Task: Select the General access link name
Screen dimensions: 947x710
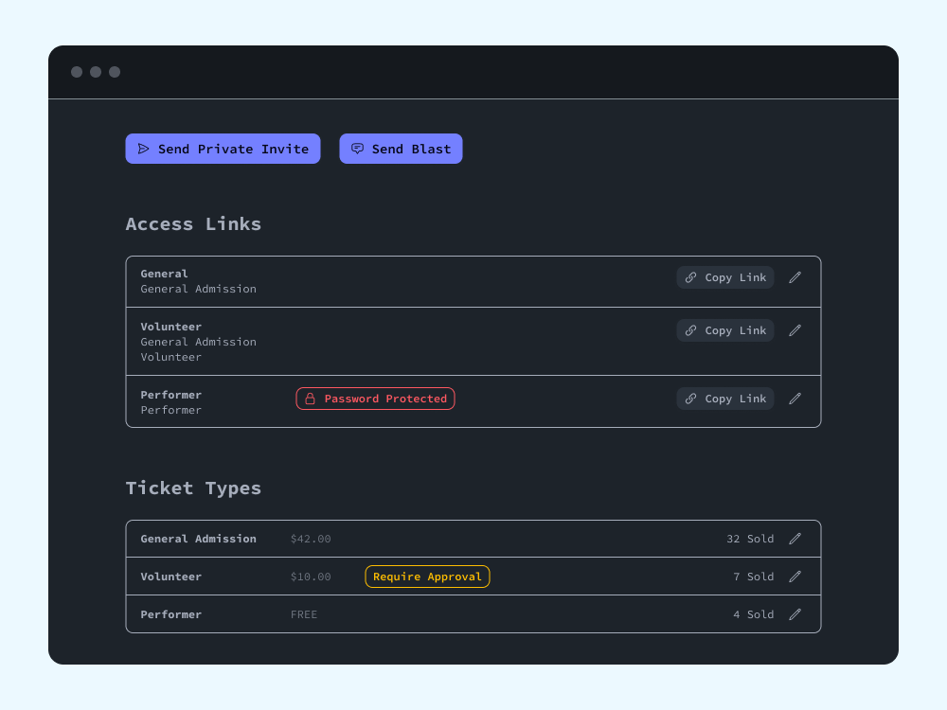Action: tap(164, 274)
